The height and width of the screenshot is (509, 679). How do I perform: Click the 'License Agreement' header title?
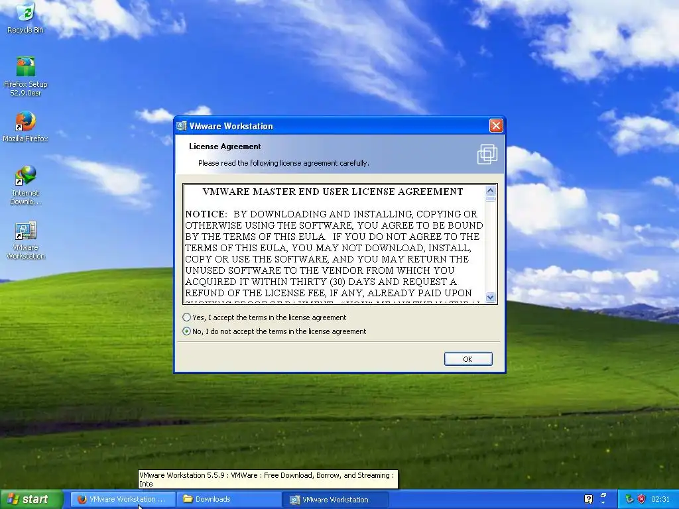(225, 146)
